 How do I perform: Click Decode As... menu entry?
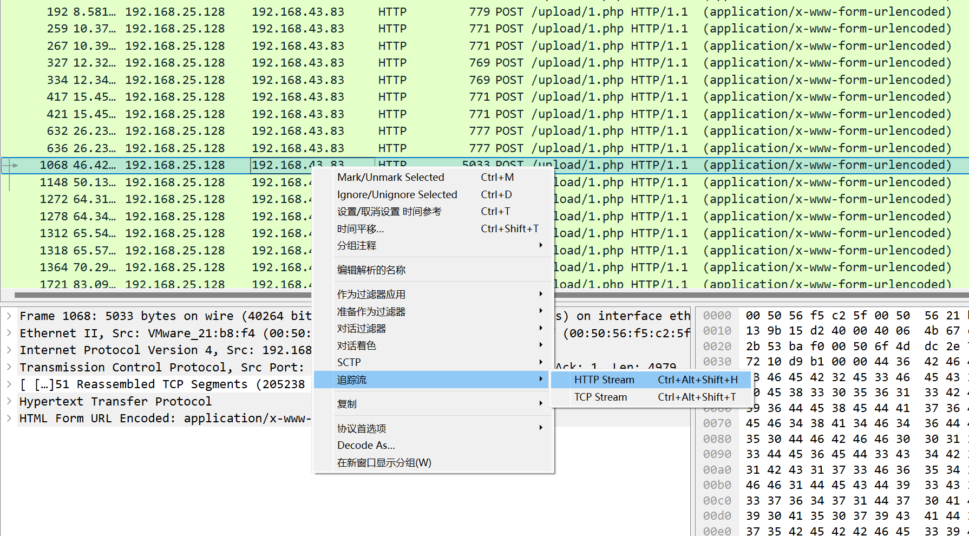[x=366, y=446]
